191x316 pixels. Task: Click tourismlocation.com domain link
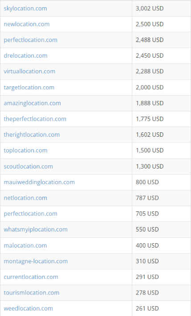pyautogui.click(x=32, y=293)
